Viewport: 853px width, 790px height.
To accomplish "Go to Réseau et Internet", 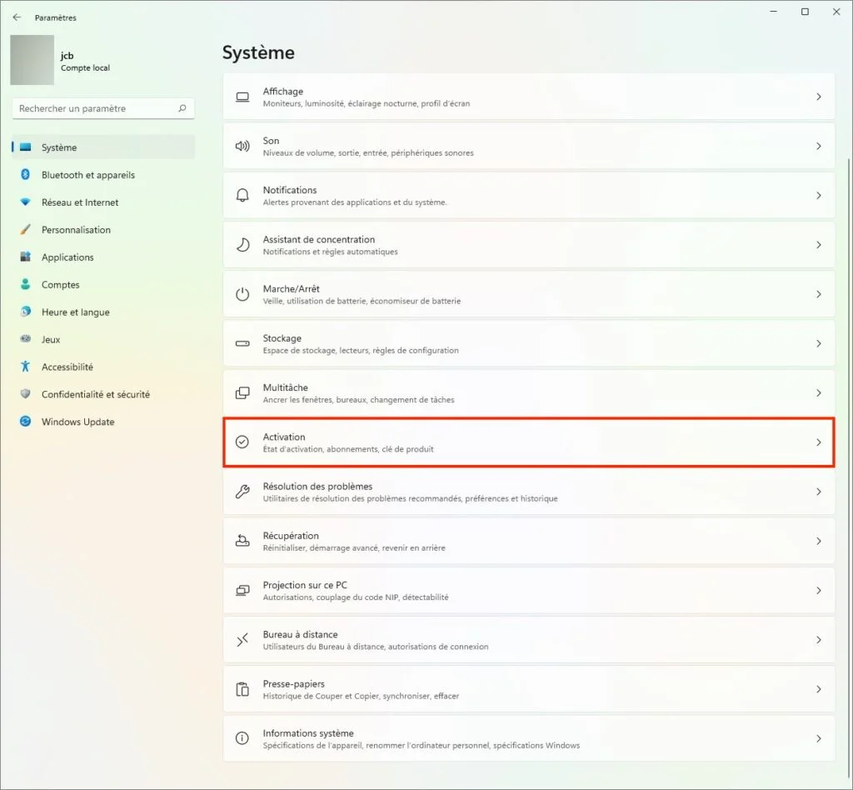I will pyautogui.click(x=103, y=202).
